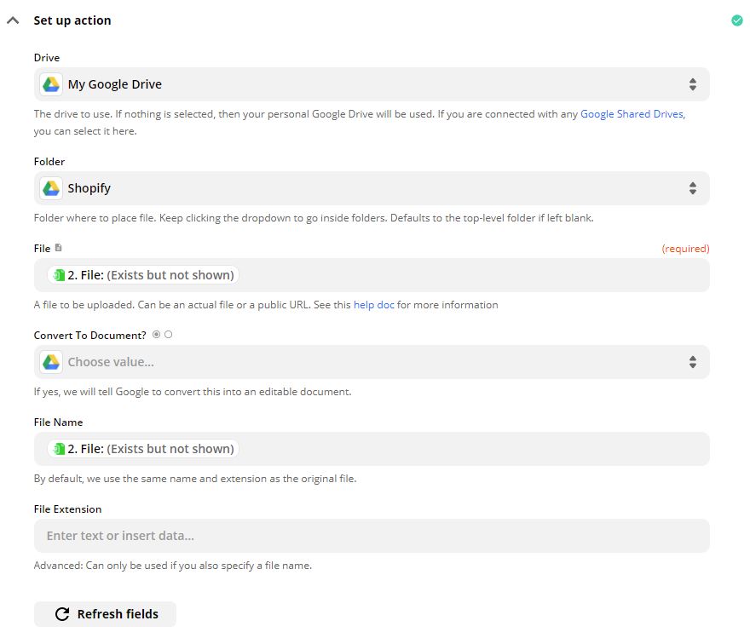This screenshot has width=750, height=638.
Task: Click the green file icon in File field
Action: (58, 274)
